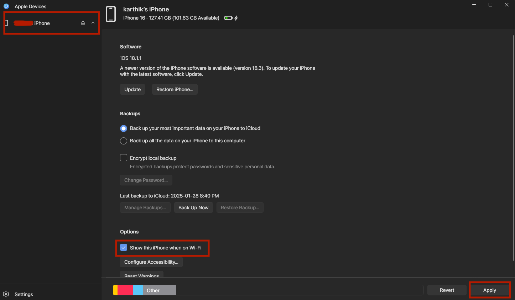This screenshot has width=515, height=300.
Task: Click the karthik's iPhone title text
Action: click(x=146, y=9)
